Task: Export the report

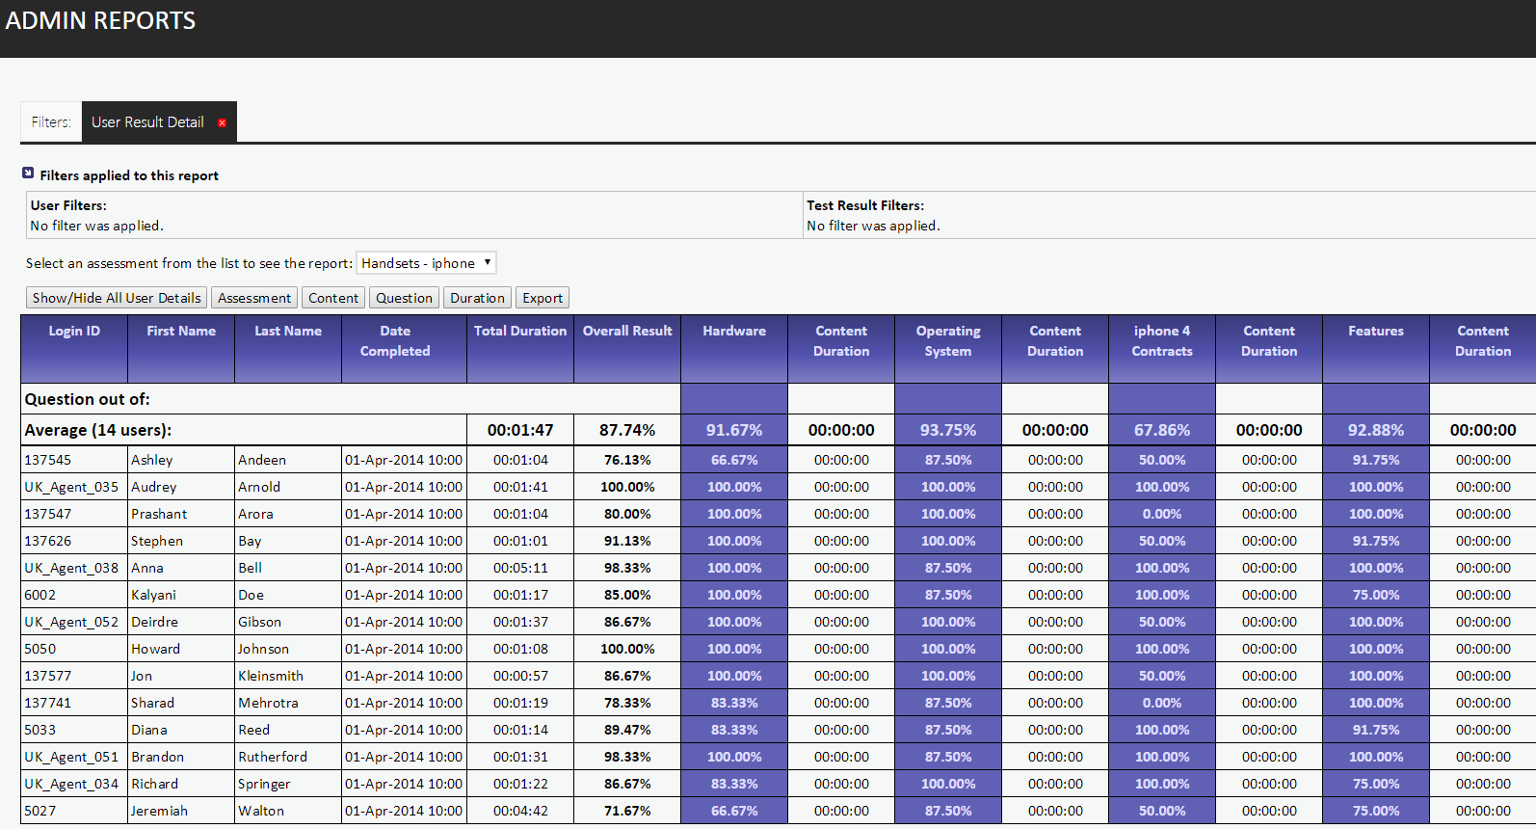Action: 543,298
